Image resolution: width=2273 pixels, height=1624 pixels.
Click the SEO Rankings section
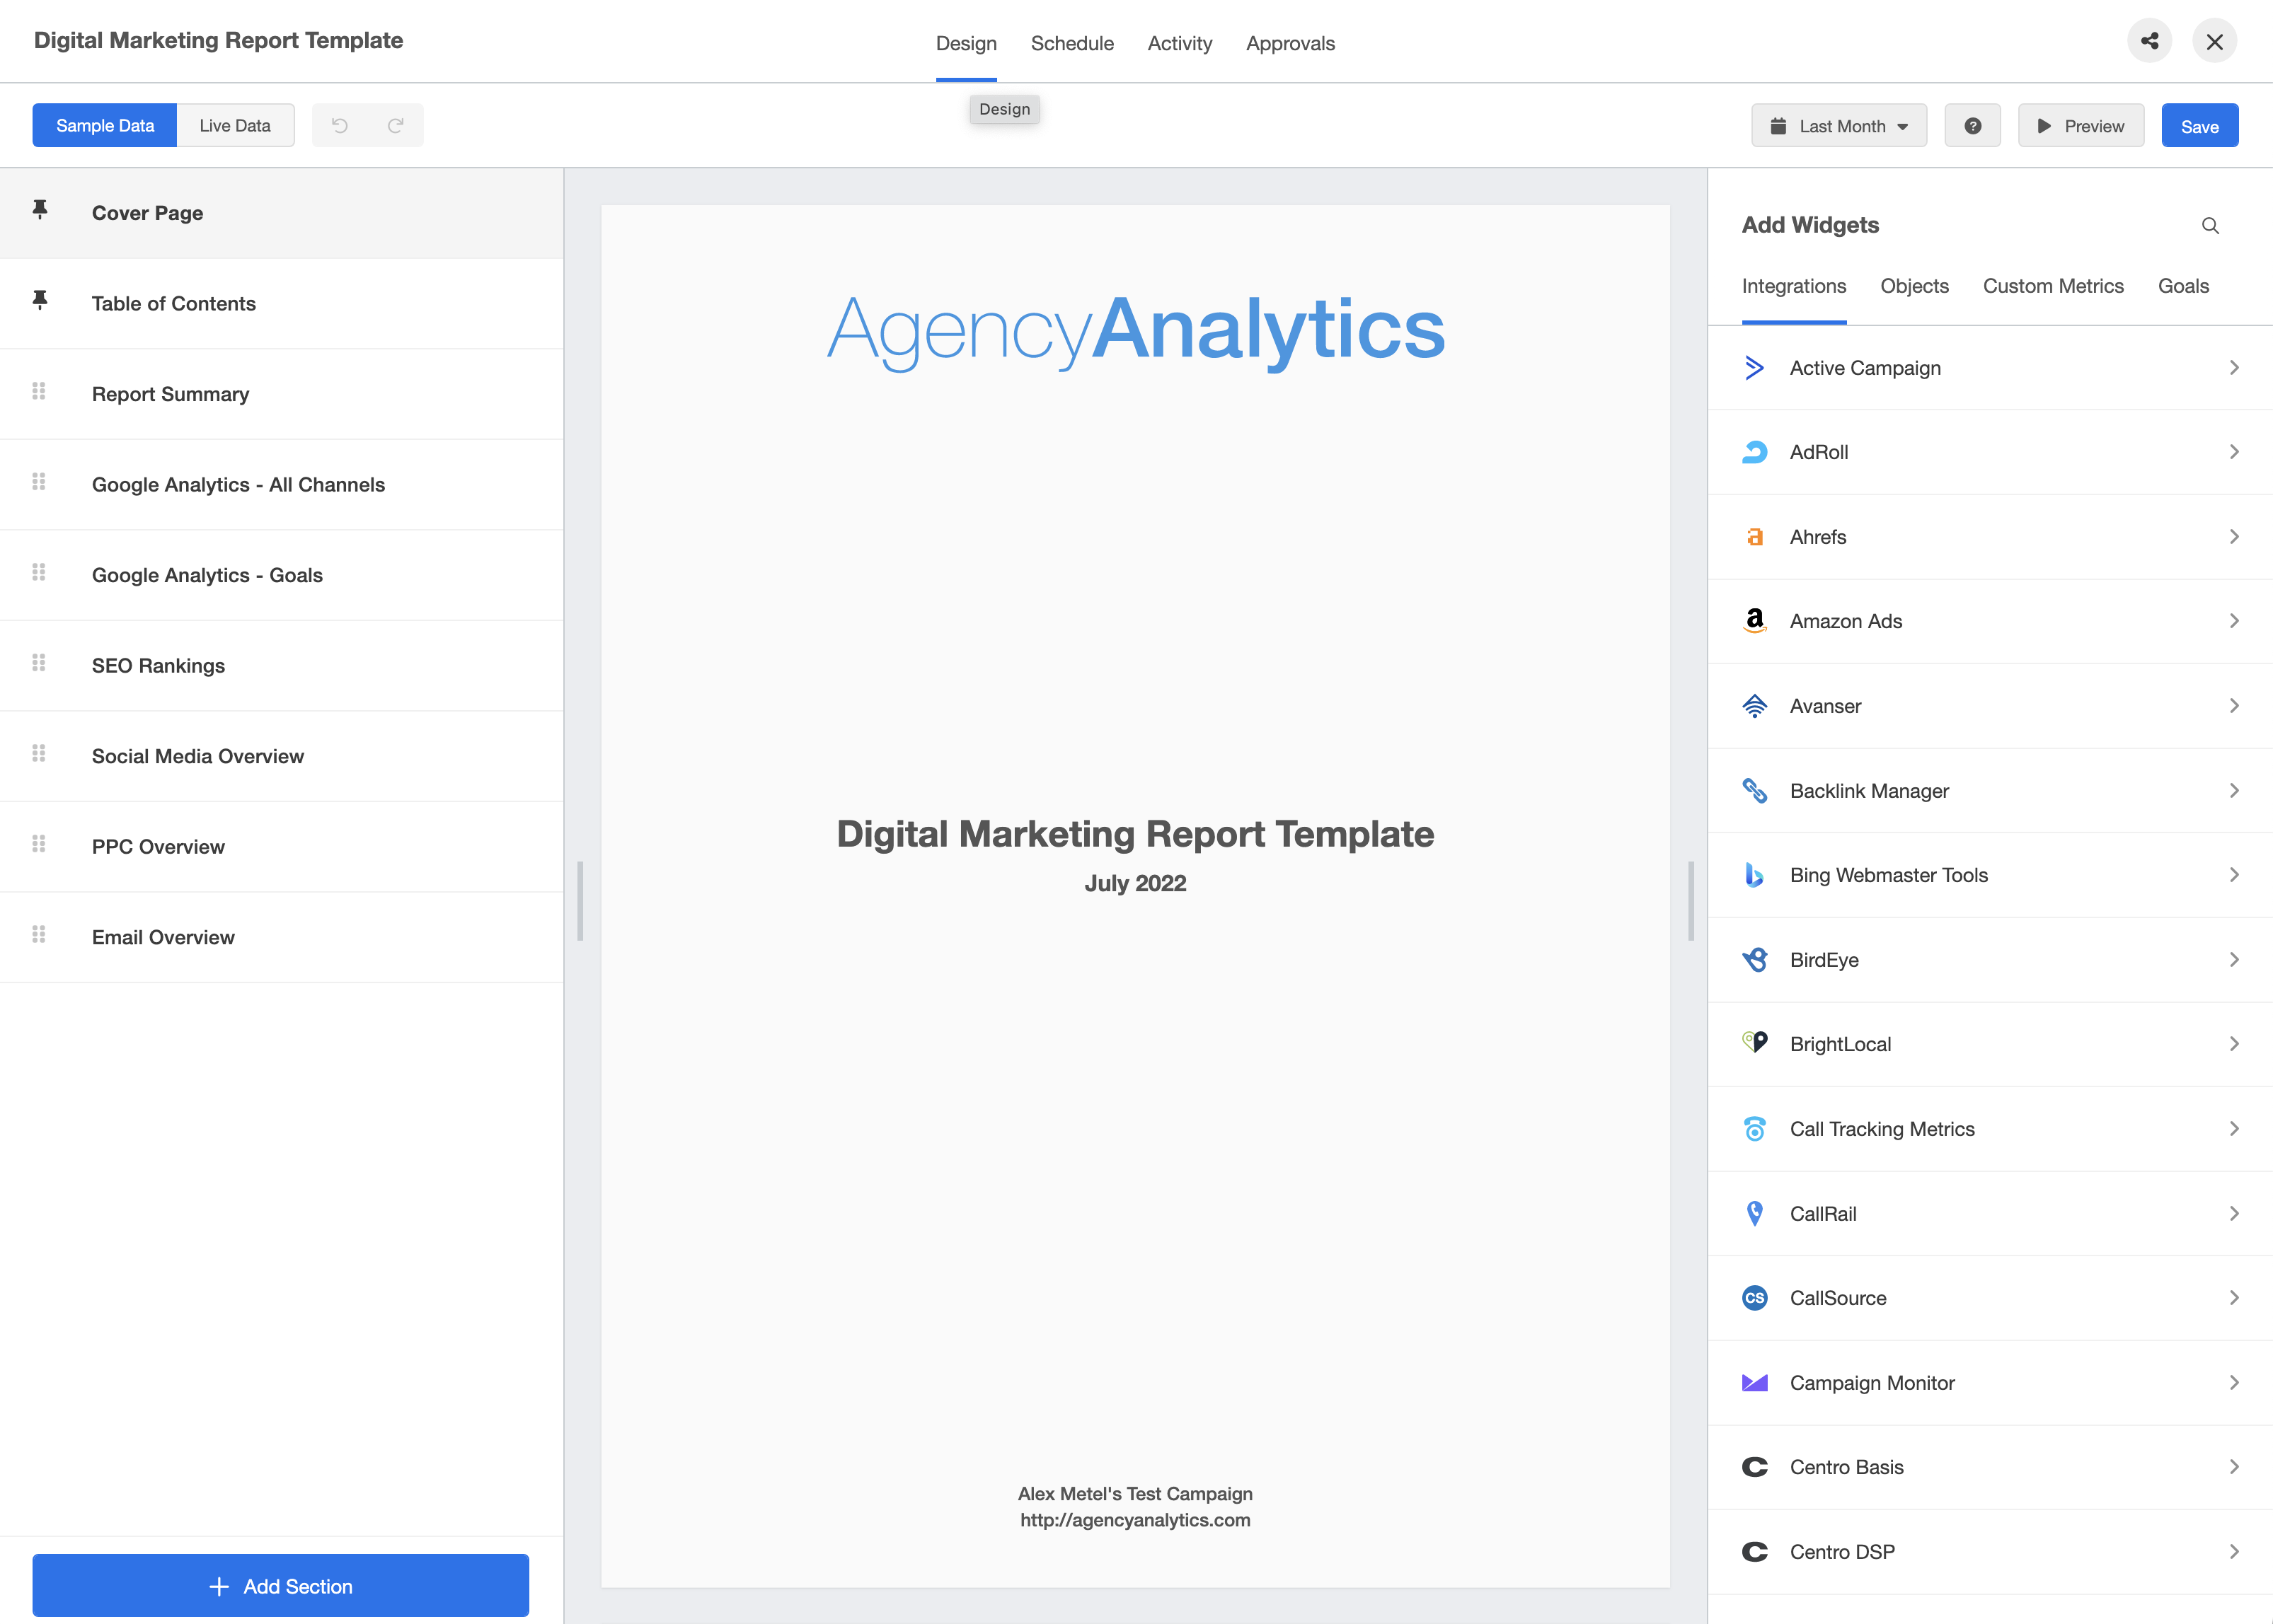(159, 664)
